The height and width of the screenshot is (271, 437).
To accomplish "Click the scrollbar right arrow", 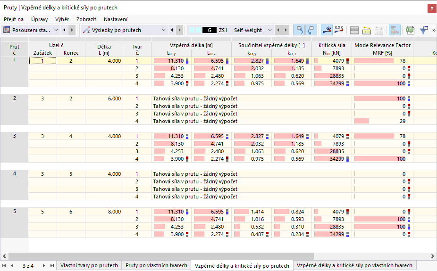I will coord(433,256).
